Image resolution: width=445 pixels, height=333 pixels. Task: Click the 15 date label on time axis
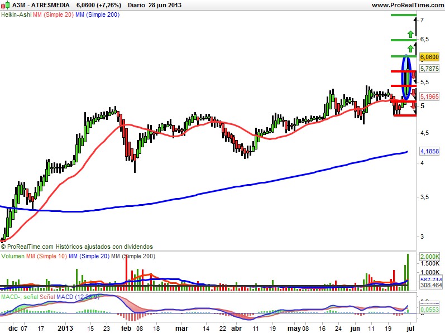click(x=90, y=329)
